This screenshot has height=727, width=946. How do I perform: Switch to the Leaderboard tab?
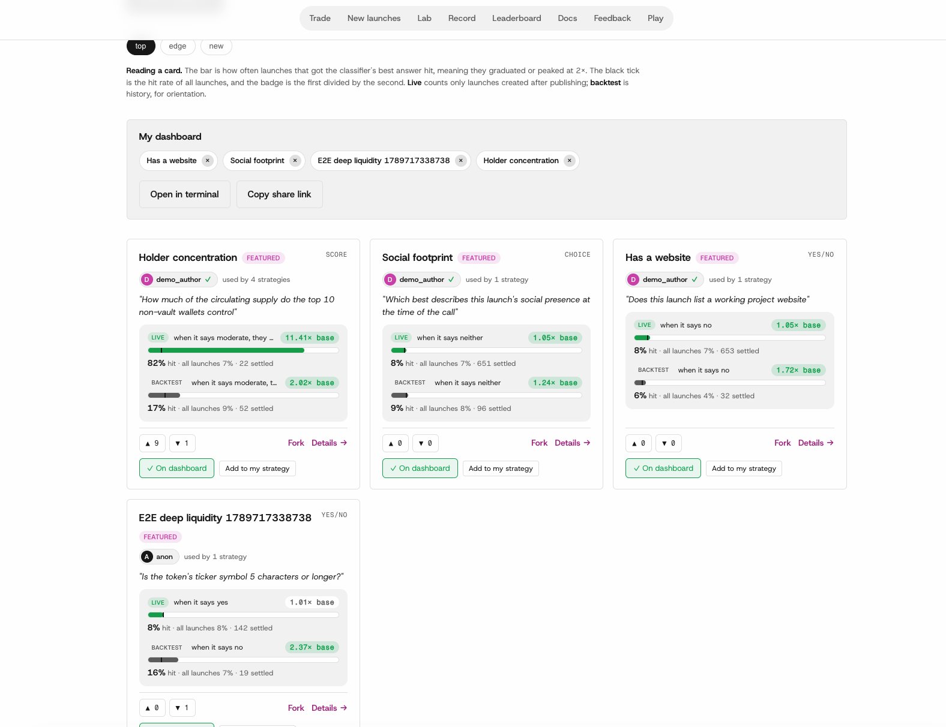[517, 19]
